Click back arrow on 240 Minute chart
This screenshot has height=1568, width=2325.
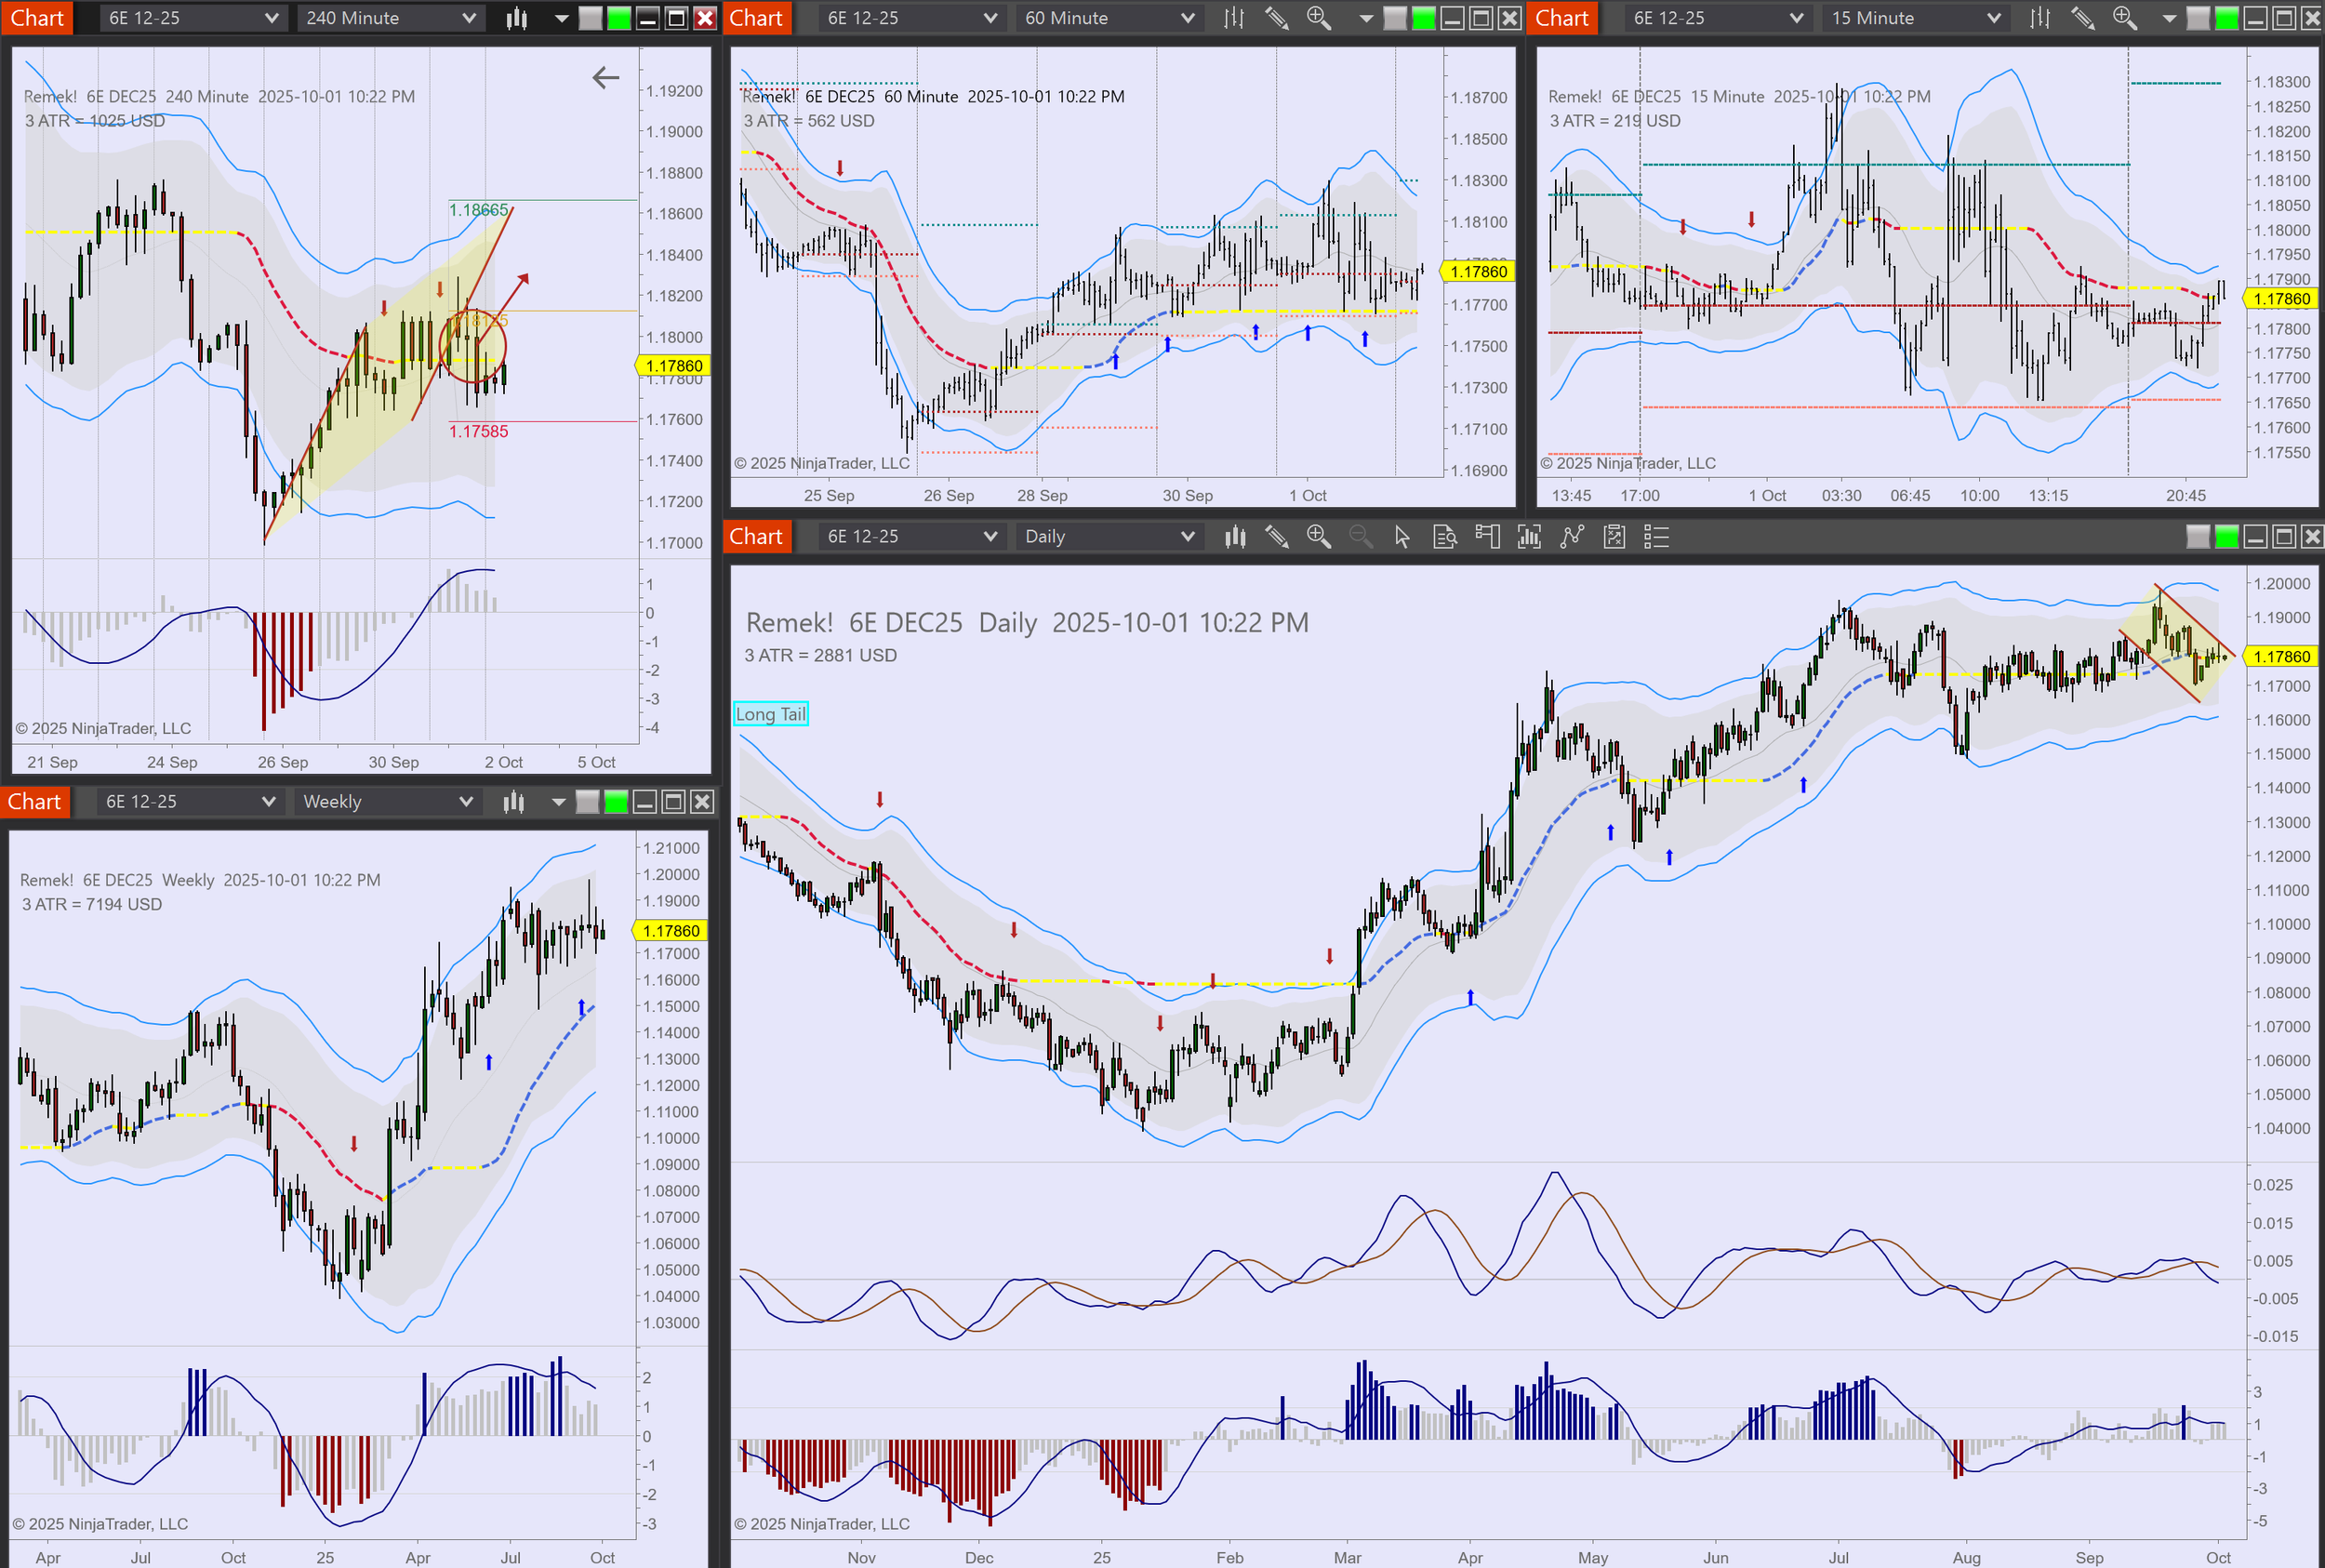click(x=605, y=77)
